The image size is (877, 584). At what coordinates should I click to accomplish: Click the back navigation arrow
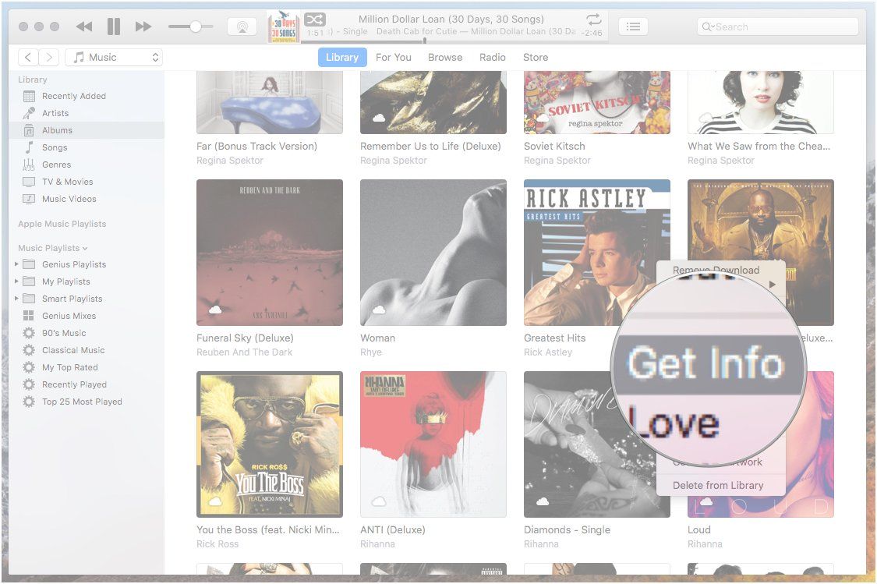coord(28,56)
